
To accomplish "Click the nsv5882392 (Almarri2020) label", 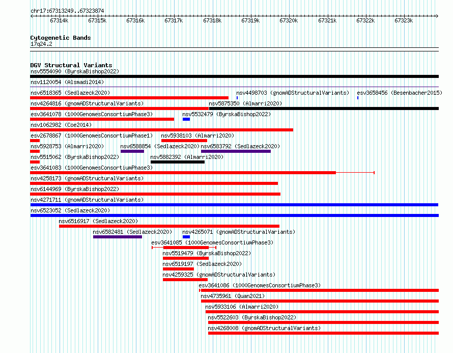I will [x=187, y=157].
